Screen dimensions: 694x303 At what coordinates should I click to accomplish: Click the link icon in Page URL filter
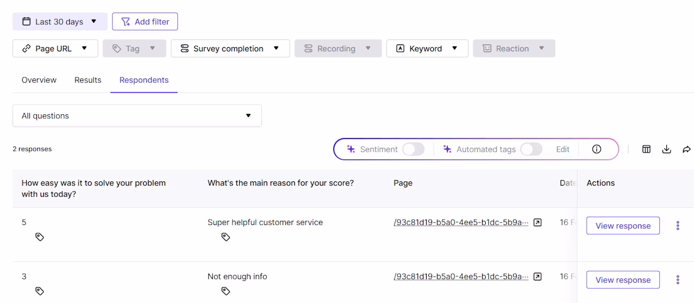point(26,48)
